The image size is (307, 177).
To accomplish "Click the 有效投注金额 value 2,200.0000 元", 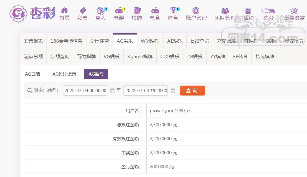I will pos(163,139).
